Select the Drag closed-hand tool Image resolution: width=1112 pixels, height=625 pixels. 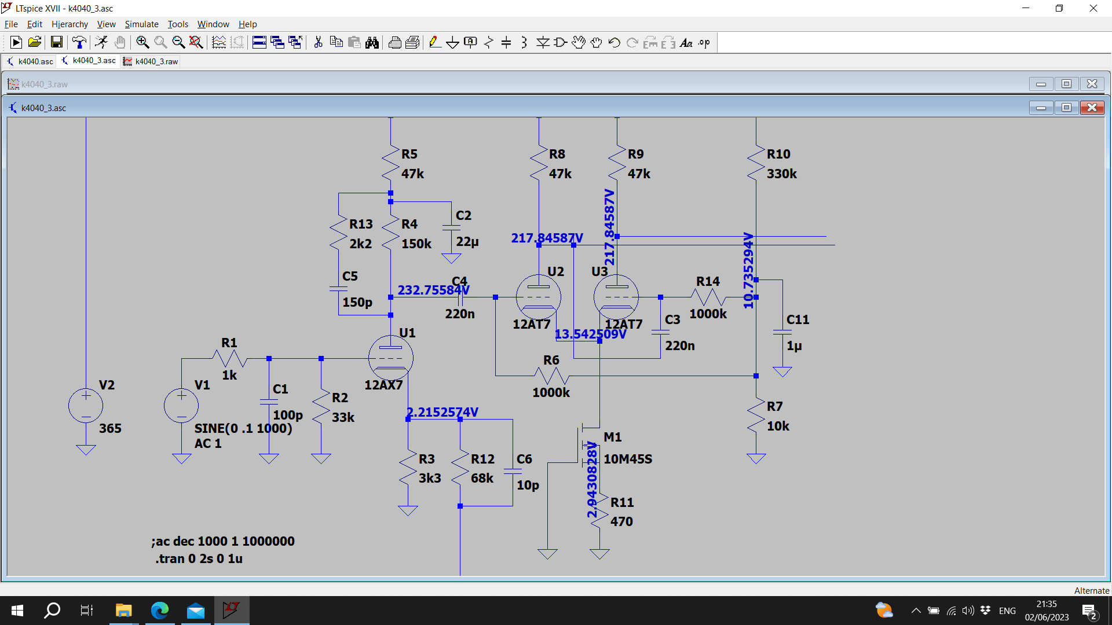tap(597, 42)
